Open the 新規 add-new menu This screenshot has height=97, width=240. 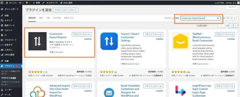[36, 2]
